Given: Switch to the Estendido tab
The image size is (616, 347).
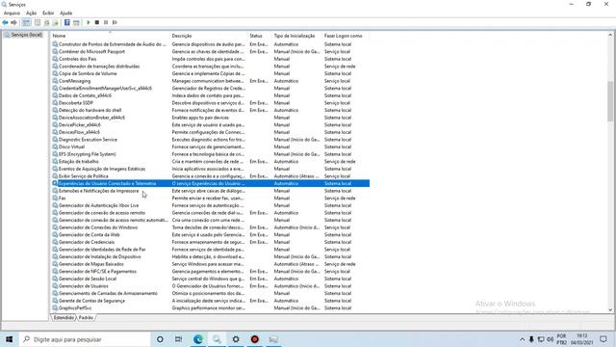Looking at the screenshot, I should click(64, 317).
